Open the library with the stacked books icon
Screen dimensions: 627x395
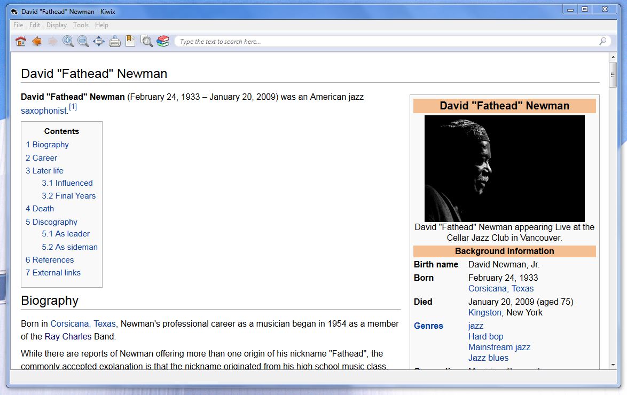click(163, 41)
